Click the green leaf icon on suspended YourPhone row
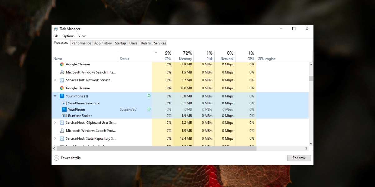The image size is (375, 187). click(x=149, y=109)
